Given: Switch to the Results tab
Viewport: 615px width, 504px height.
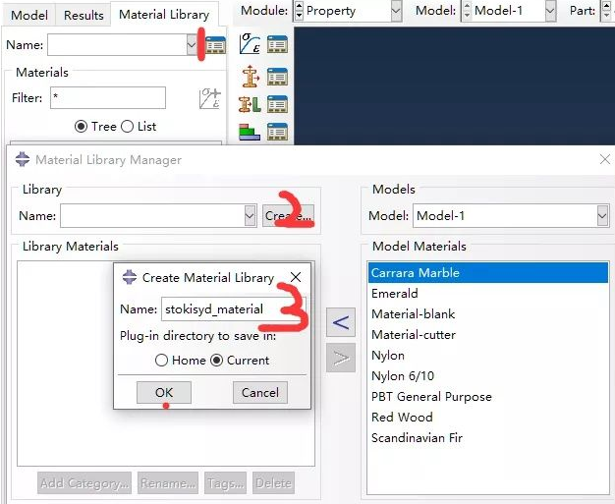Looking at the screenshot, I should 84,15.
